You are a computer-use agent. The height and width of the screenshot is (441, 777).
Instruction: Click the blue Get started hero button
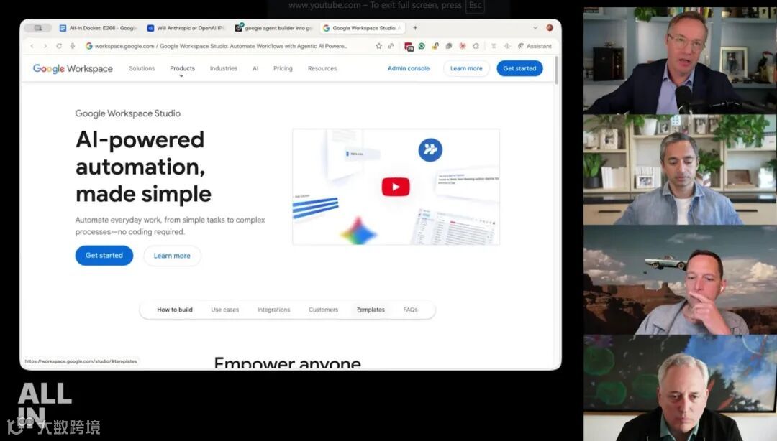click(x=104, y=256)
